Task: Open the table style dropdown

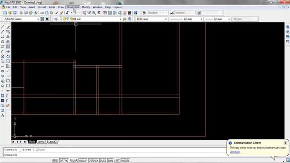Action: (221, 13)
